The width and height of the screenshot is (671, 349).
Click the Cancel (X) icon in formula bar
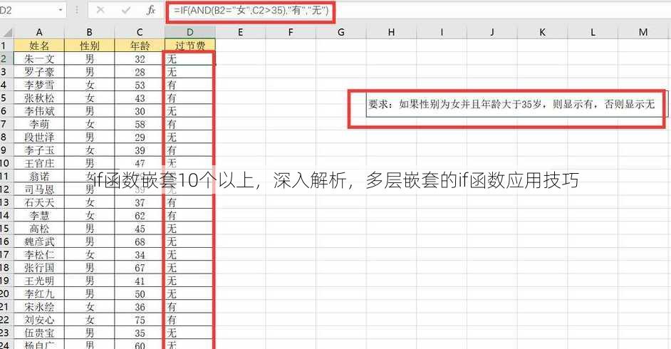(100, 10)
